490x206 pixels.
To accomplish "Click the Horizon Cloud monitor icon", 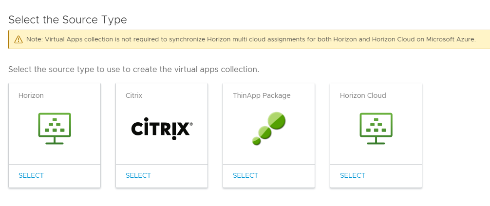I will click(x=376, y=129).
